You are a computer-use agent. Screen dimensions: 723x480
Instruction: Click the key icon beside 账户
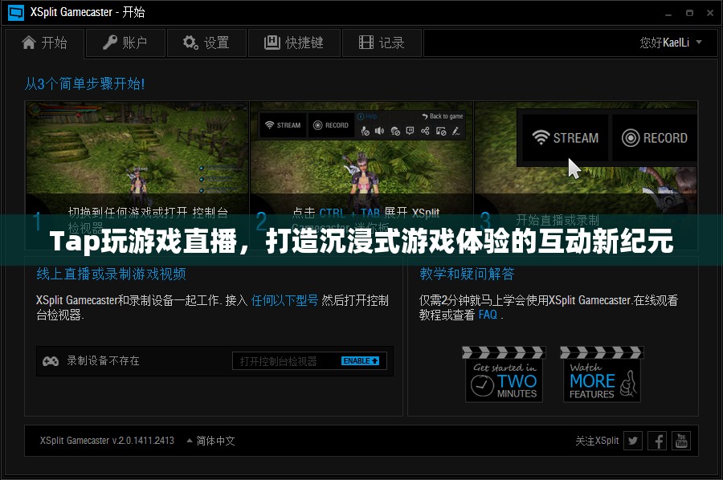109,43
